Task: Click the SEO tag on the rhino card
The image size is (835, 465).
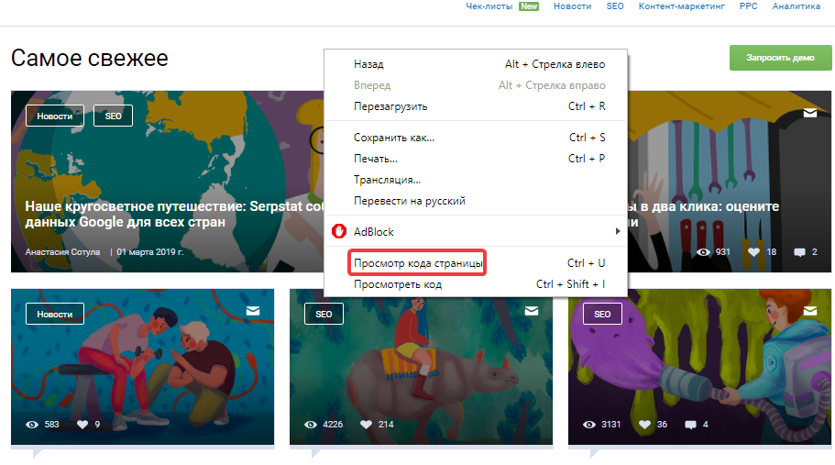Action: click(x=324, y=314)
